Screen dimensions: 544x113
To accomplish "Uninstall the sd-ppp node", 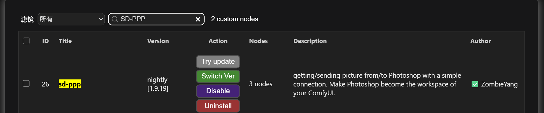I will (218, 106).
